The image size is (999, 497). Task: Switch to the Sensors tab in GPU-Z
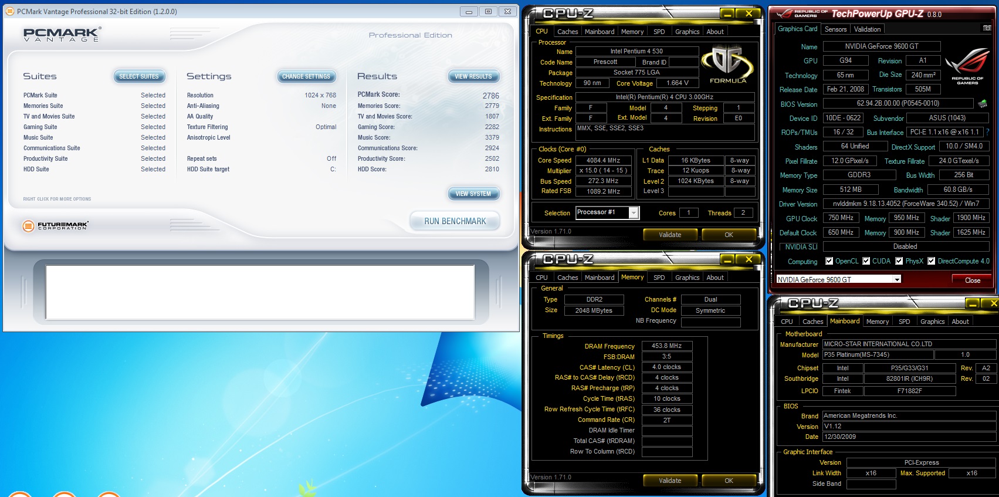[x=835, y=29]
